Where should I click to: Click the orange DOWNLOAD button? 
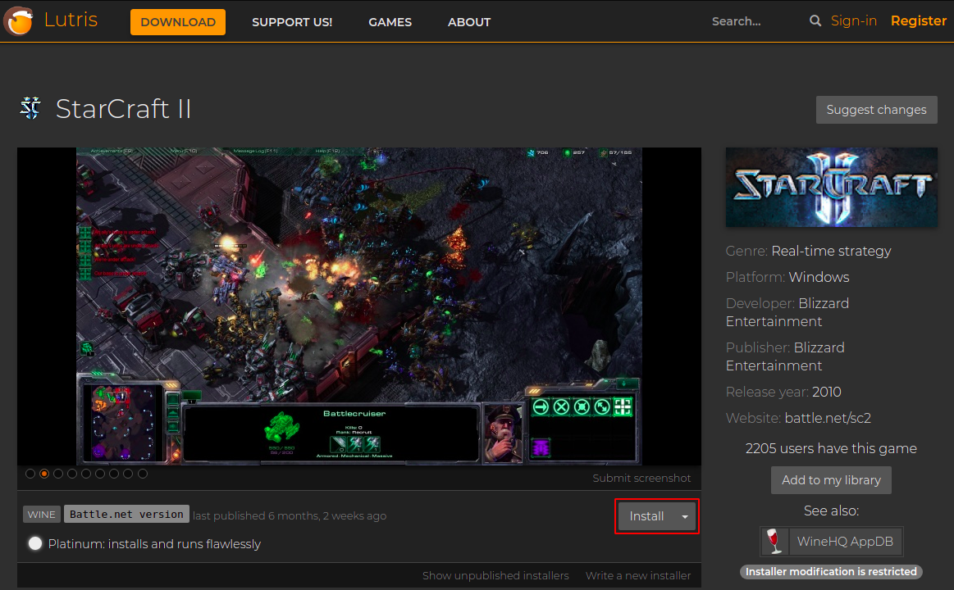[x=178, y=22]
